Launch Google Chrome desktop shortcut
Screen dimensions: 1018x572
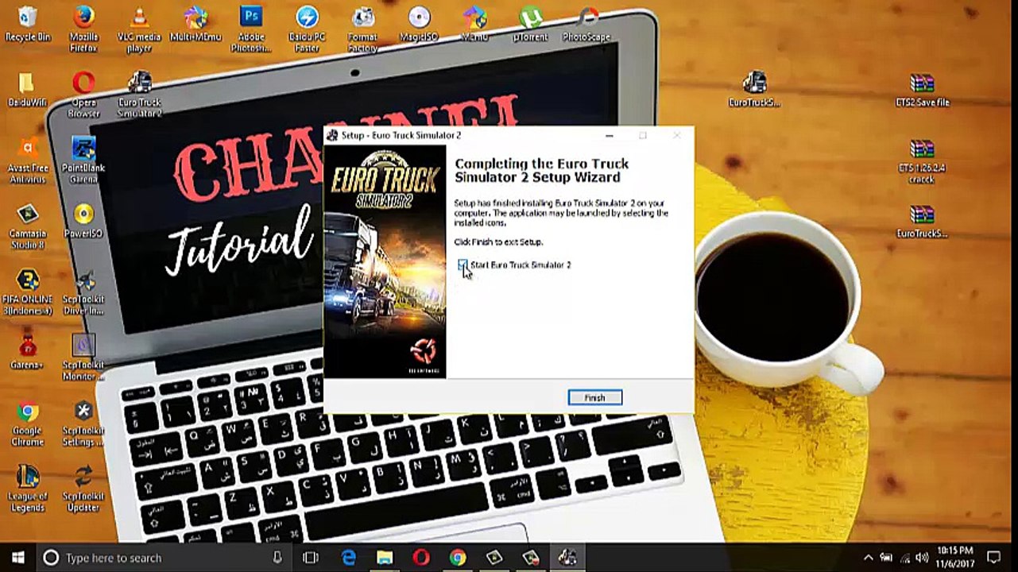(x=28, y=423)
